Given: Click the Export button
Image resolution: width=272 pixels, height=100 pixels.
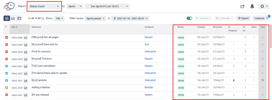Looking at the screenshot, I should click(243, 18).
